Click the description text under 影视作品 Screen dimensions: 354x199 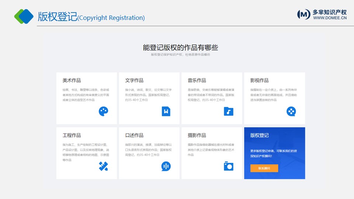tap(274, 95)
